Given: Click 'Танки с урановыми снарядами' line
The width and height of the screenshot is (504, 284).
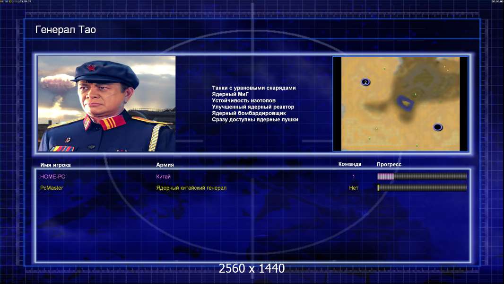Looking at the screenshot, I should pos(253,88).
